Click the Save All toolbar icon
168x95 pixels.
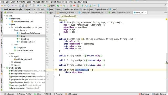point(5,6)
